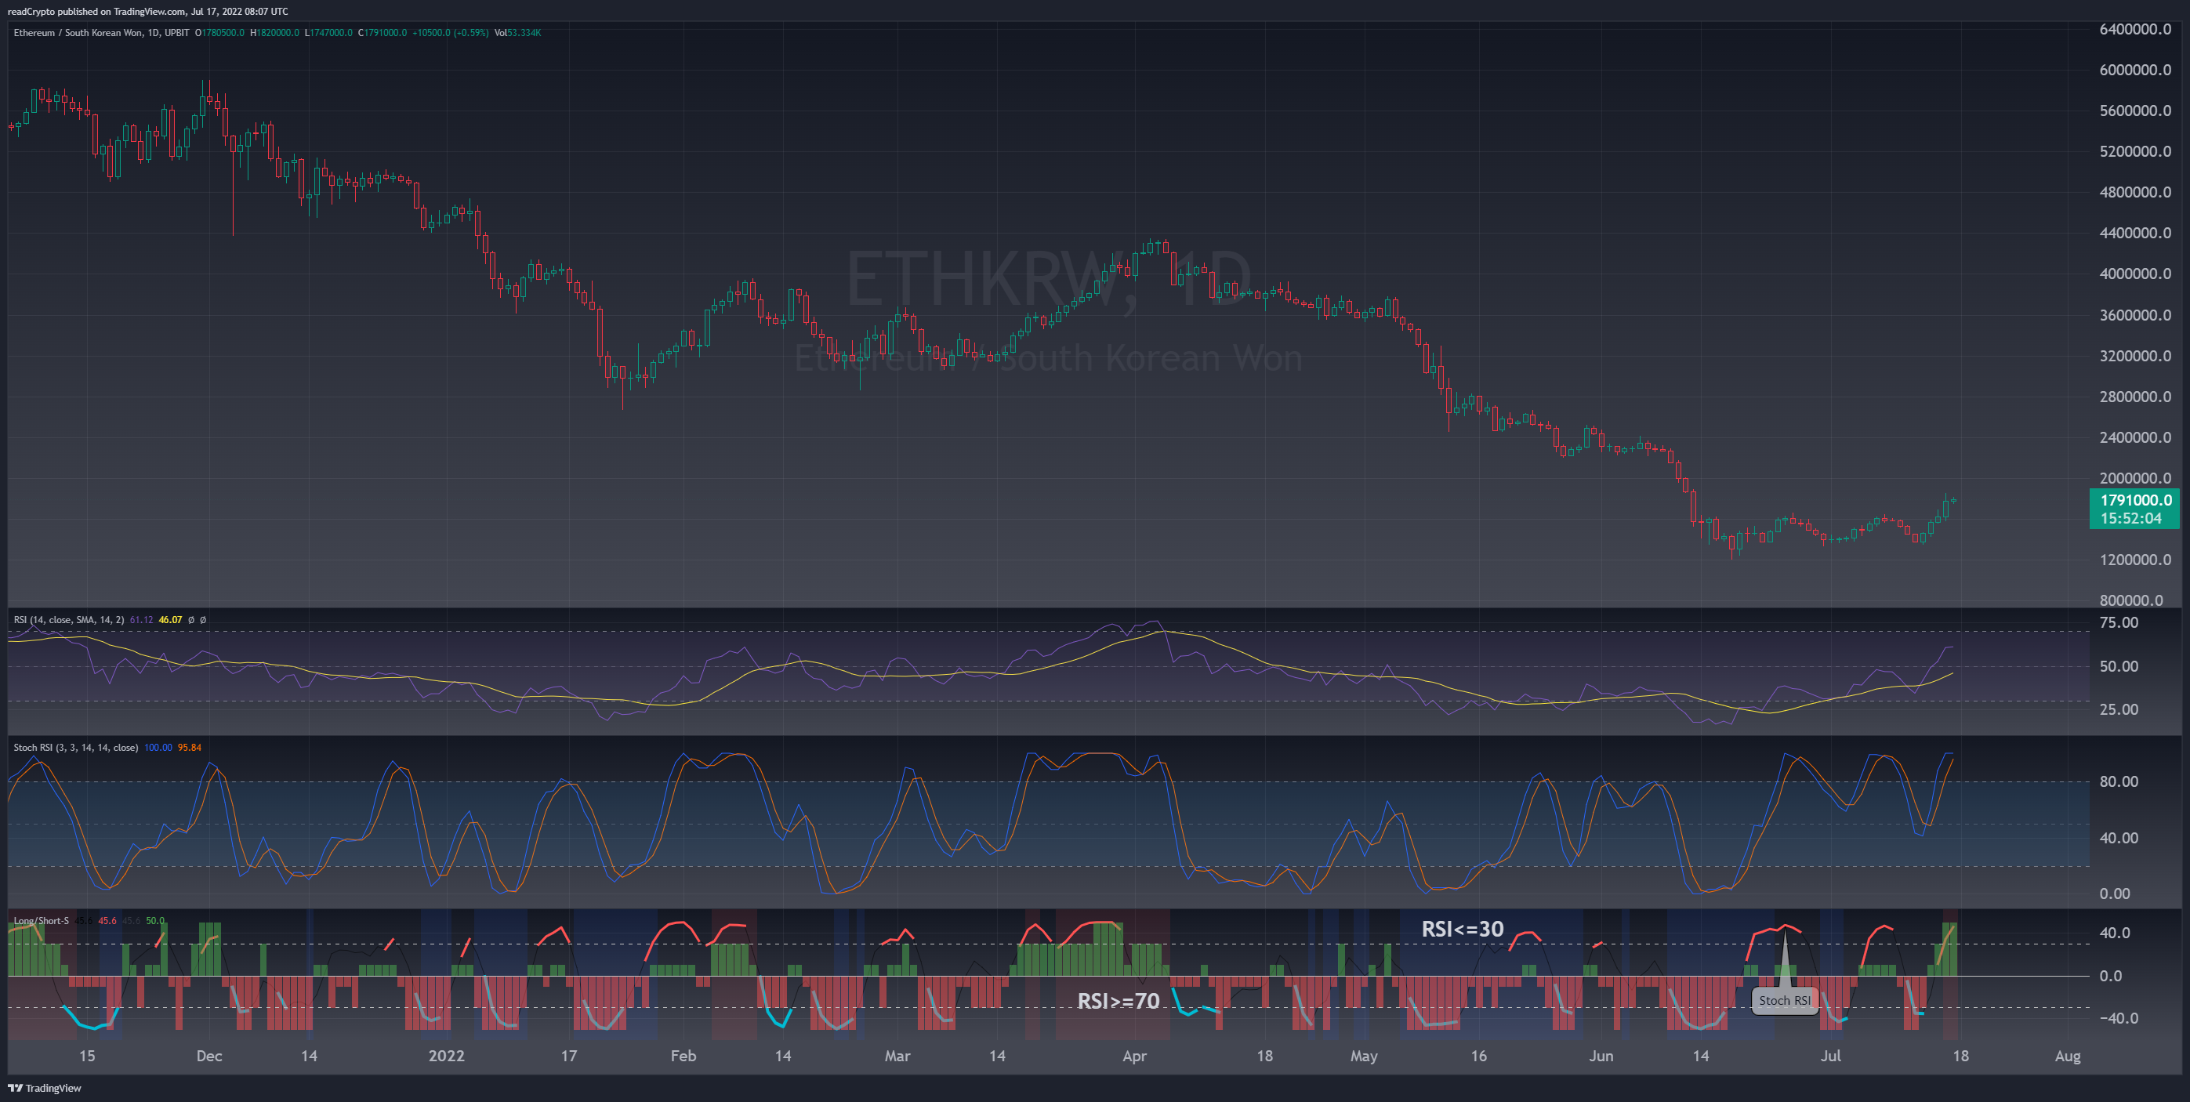This screenshot has width=2190, height=1102.
Task: Click the open value O1780500.0
Action: (219, 33)
